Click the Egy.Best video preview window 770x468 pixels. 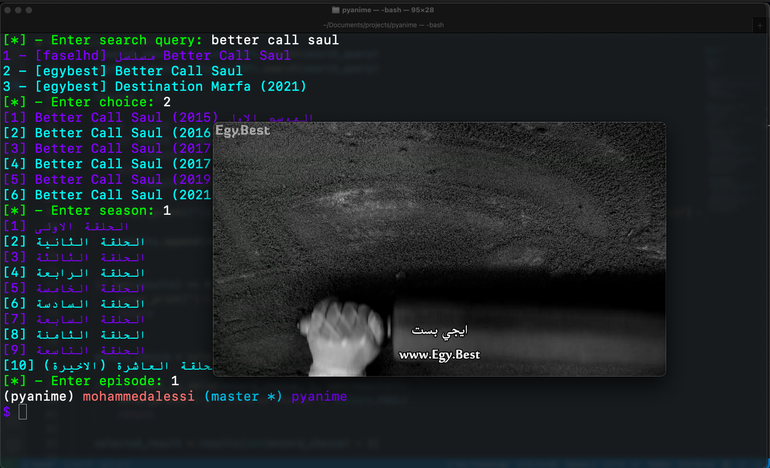click(x=440, y=249)
